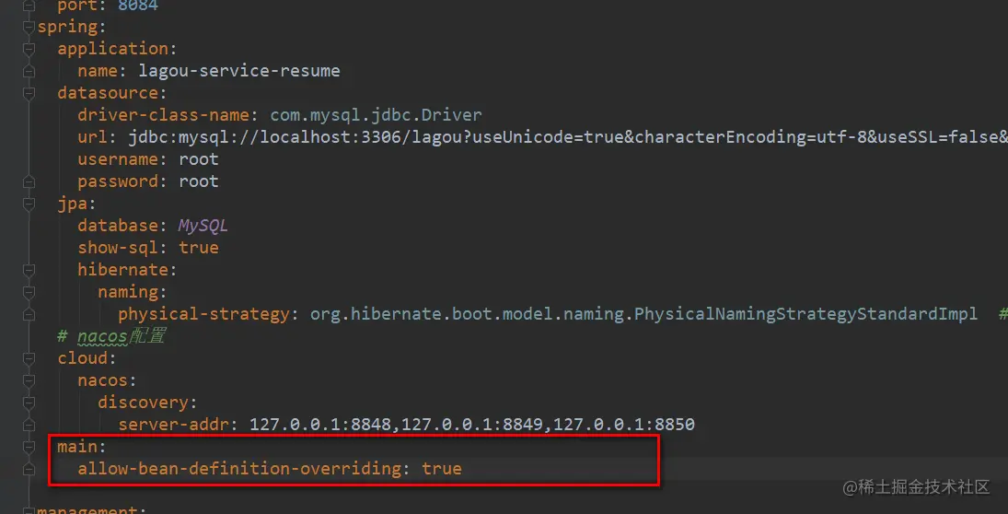Click the '# nacos配置' comment line
The width and height of the screenshot is (1008, 514).
112,336
